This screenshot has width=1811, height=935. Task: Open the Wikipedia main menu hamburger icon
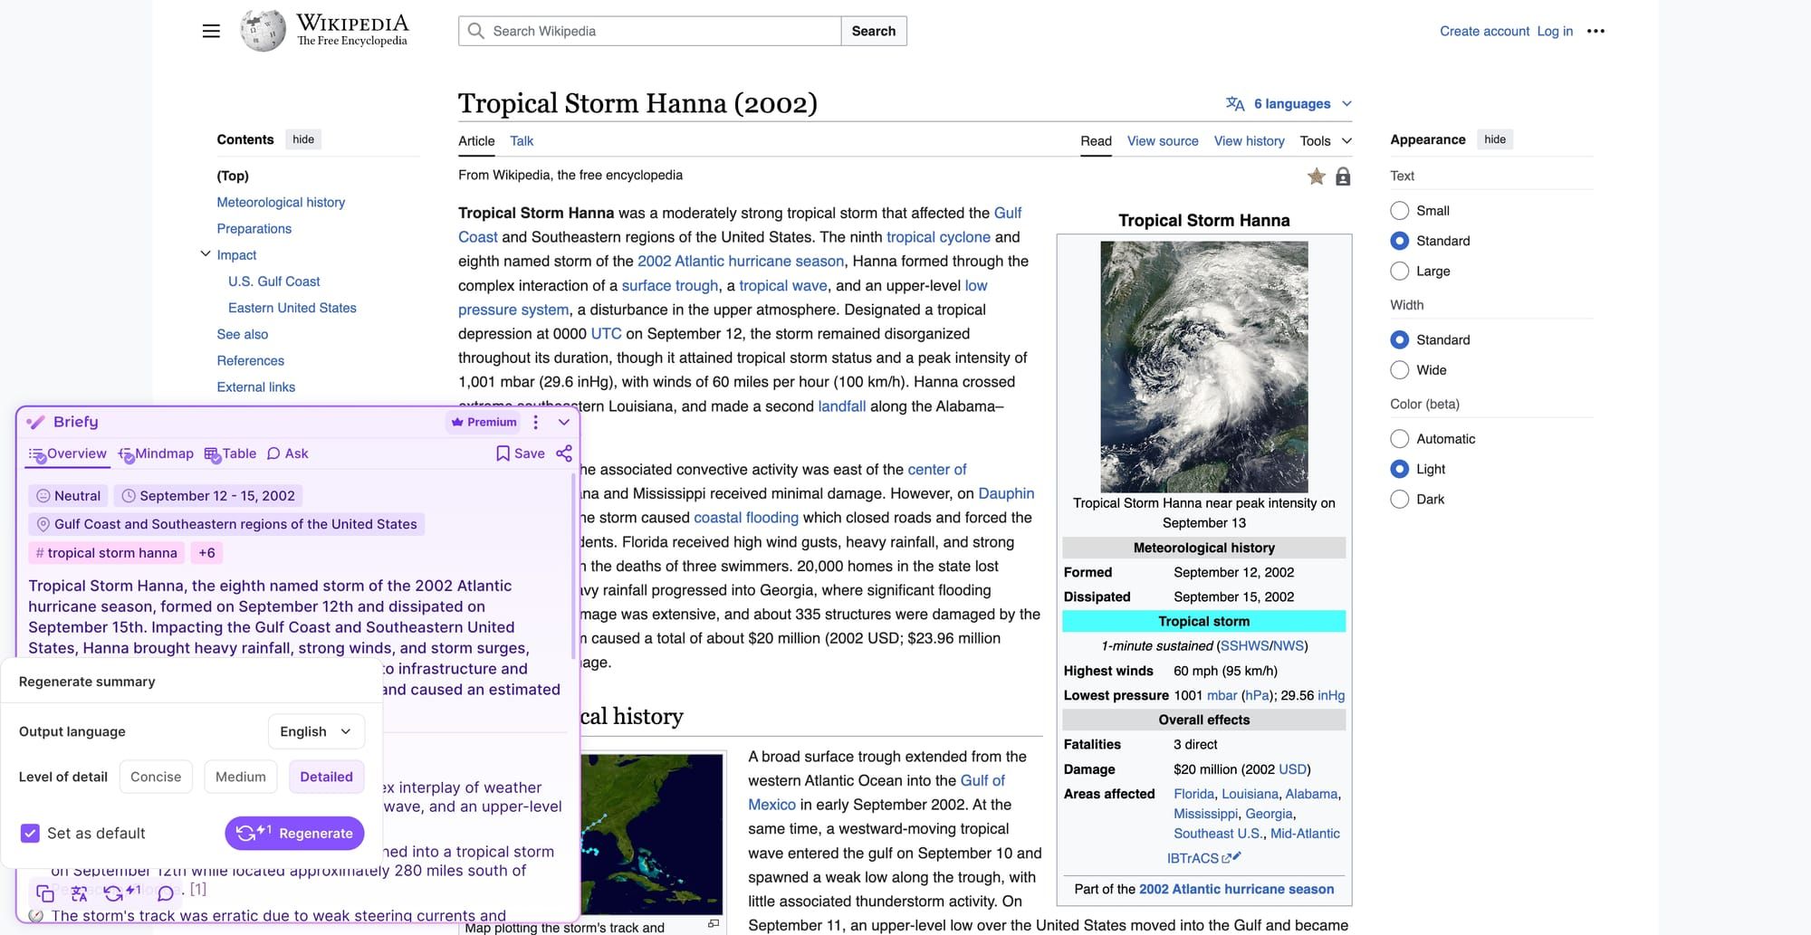click(211, 31)
